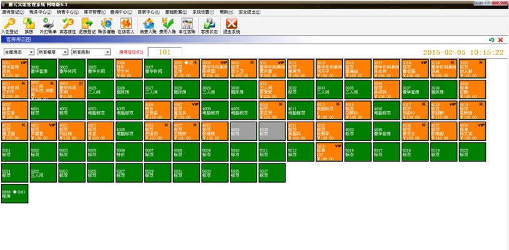The image size is (509, 250).
Task: Click the green refresh arrow in panel header
Action: [x=492, y=40]
